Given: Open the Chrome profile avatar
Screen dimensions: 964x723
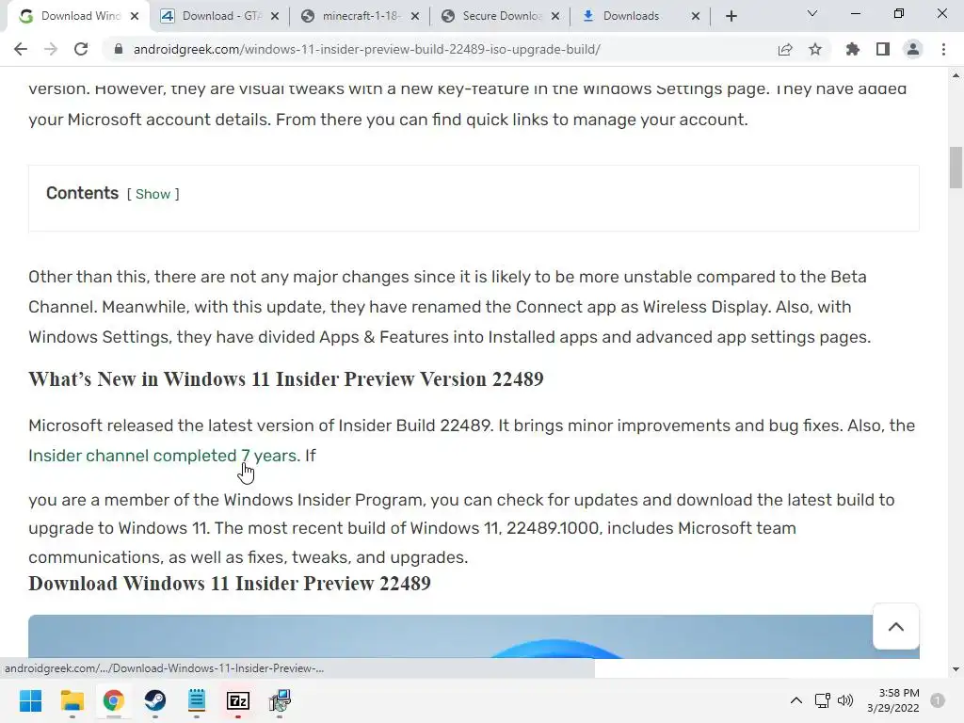Looking at the screenshot, I should coord(913,49).
